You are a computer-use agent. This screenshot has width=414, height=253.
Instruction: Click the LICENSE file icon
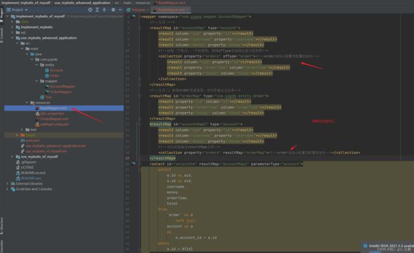(x=18, y=167)
